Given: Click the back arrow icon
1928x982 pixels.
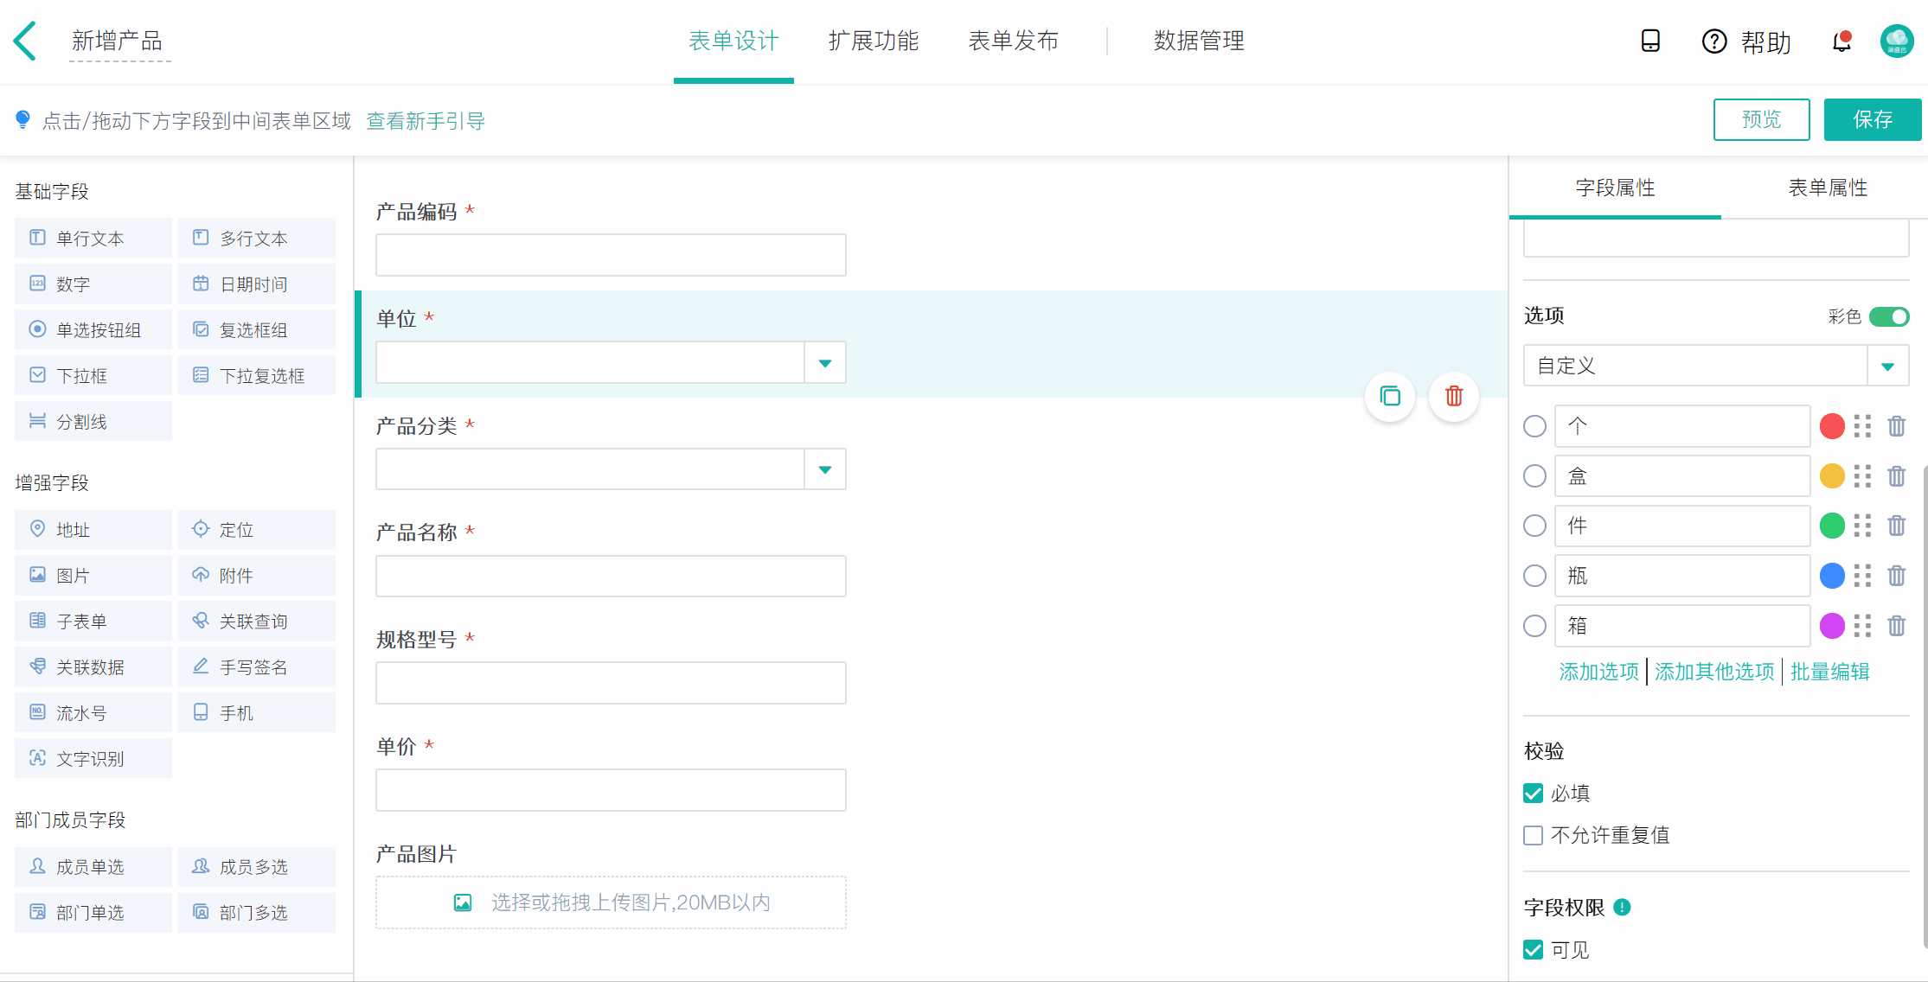Looking at the screenshot, I should (x=25, y=41).
